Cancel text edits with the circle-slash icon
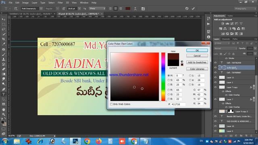 (x=187, y=8)
